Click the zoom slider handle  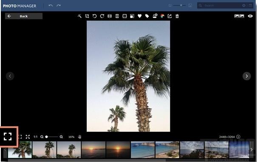47,137
